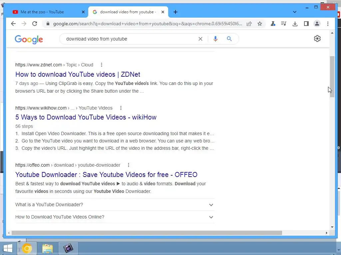Click the zdnet.com breadcrumb URL
Screen dimensions: 341x255
click(x=54, y=65)
